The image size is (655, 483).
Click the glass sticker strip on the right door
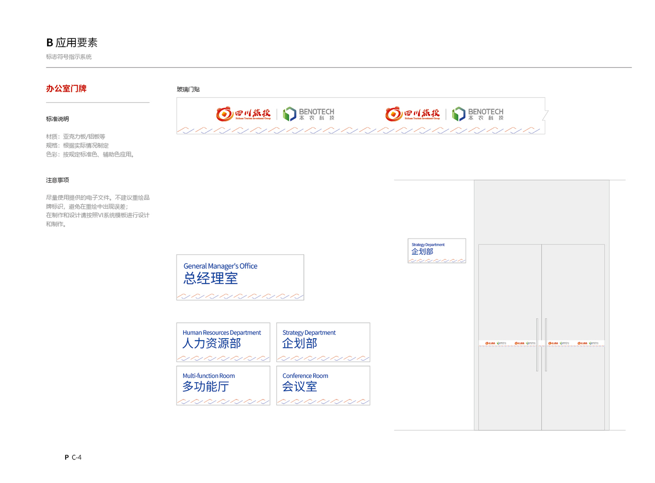point(573,343)
